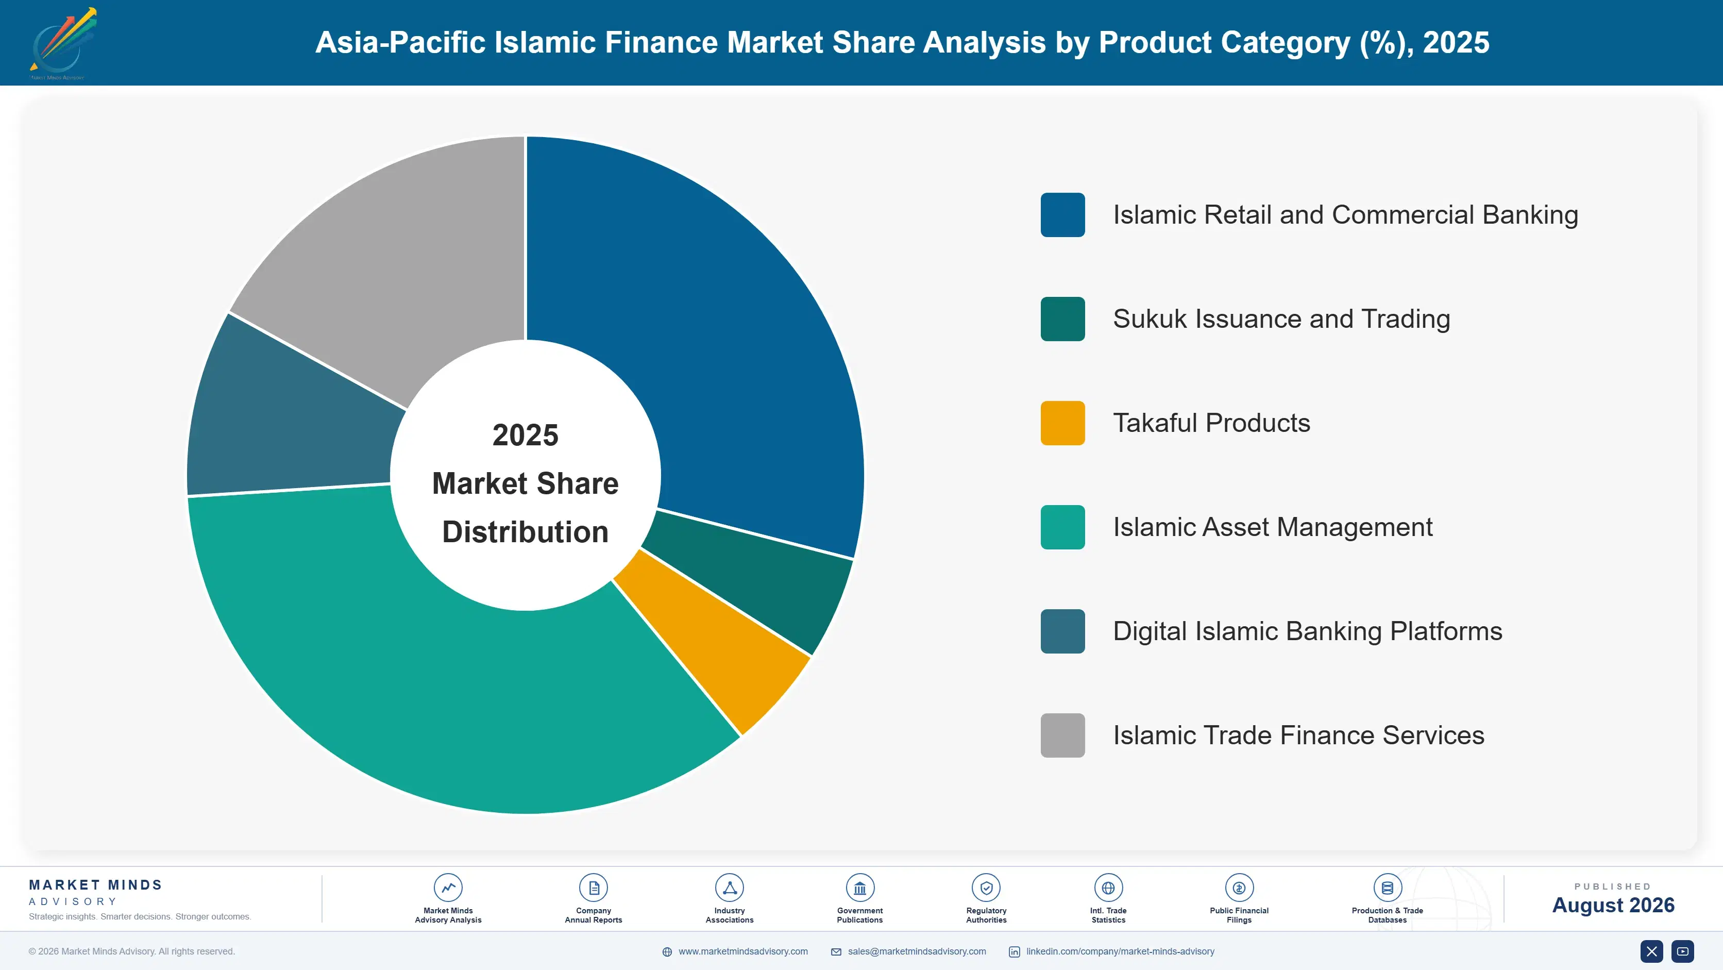Viewport: 1723px width, 970px height.
Task: Click the Government Publications building icon
Action: point(860,888)
